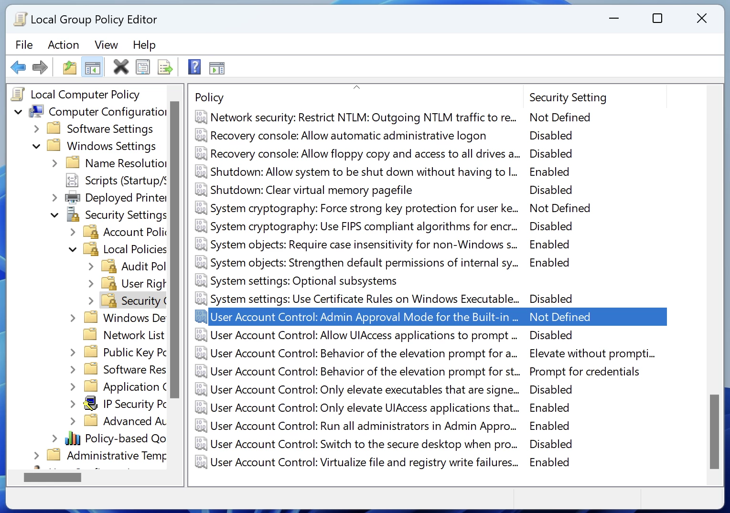Expand the Account Policies node
This screenshot has height=513, width=730.
[73, 232]
